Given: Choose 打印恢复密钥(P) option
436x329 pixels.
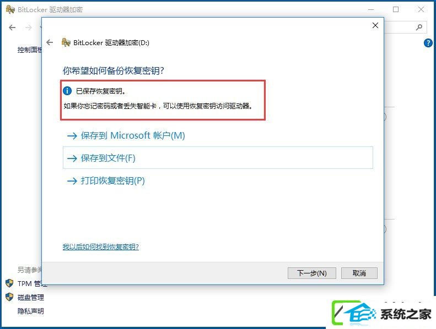Looking at the screenshot, I should (x=106, y=181).
